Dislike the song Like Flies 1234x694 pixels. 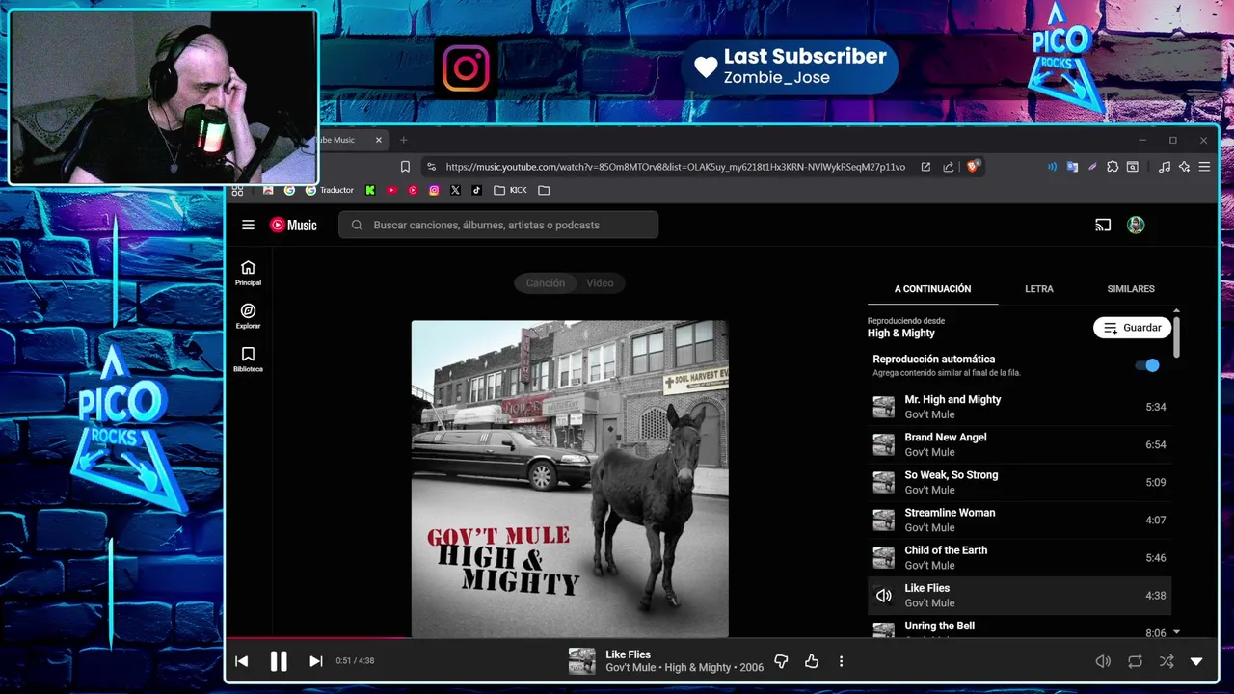tap(781, 661)
